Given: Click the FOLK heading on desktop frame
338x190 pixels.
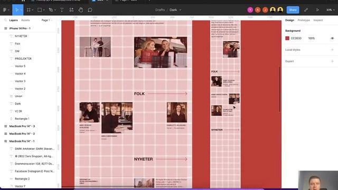Looking at the screenshot, I should point(139,94).
